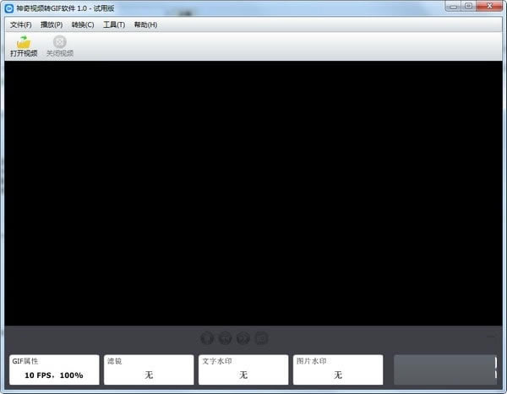Open the Filter (滤镜) settings panel
Image resolution: width=507 pixels, height=394 pixels.
[x=148, y=370]
